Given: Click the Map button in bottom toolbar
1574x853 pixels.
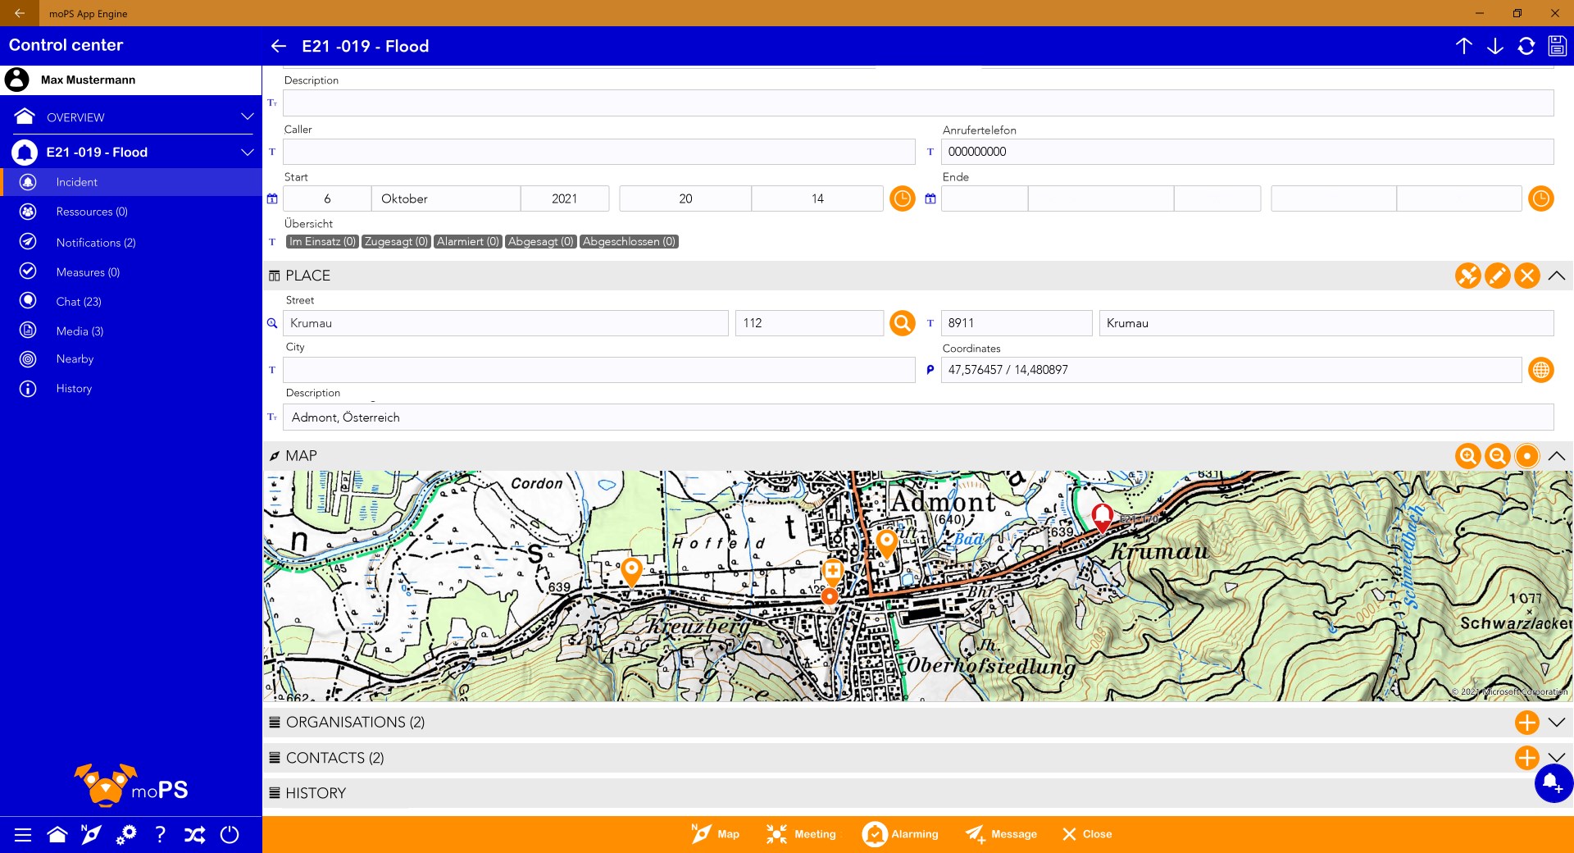Looking at the screenshot, I should (x=715, y=834).
